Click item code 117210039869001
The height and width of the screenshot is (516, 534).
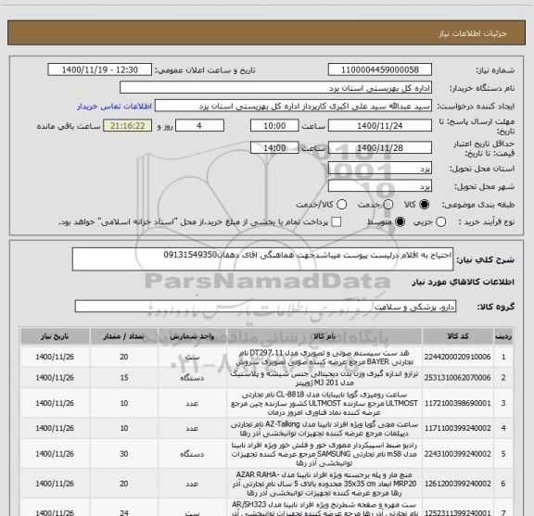point(457,403)
